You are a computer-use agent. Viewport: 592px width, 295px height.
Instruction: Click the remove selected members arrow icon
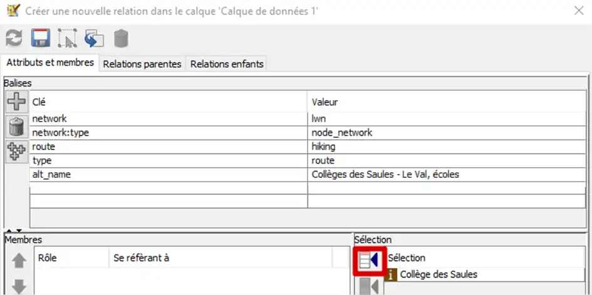tap(370, 287)
